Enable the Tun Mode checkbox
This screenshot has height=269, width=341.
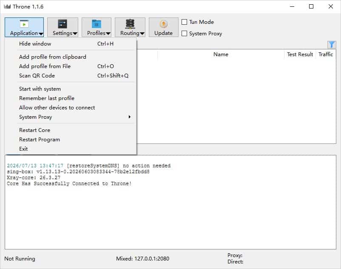(x=184, y=22)
